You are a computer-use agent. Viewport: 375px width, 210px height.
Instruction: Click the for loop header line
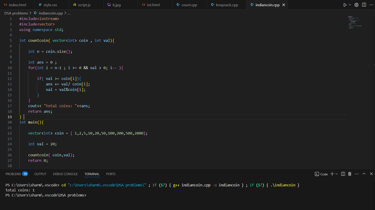pyautogui.click(x=76, y=68)
